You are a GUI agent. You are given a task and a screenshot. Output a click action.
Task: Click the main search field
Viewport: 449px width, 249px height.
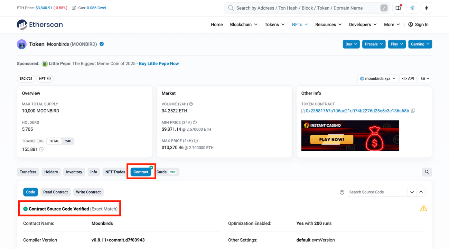point(307,8)
